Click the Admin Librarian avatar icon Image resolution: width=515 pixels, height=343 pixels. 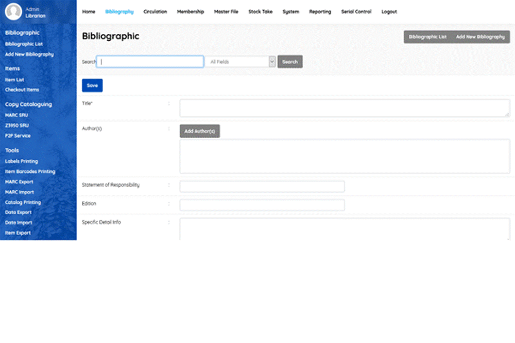click(12, 12)
